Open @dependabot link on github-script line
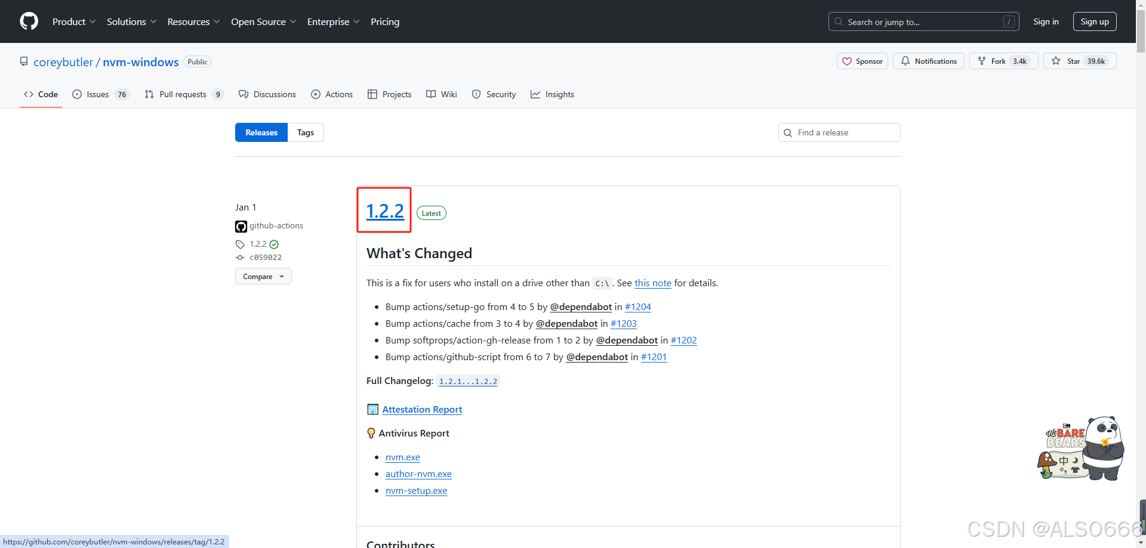Image resolution: width=1146 pixels, height=548 pixels. click(x=597, y=357)
